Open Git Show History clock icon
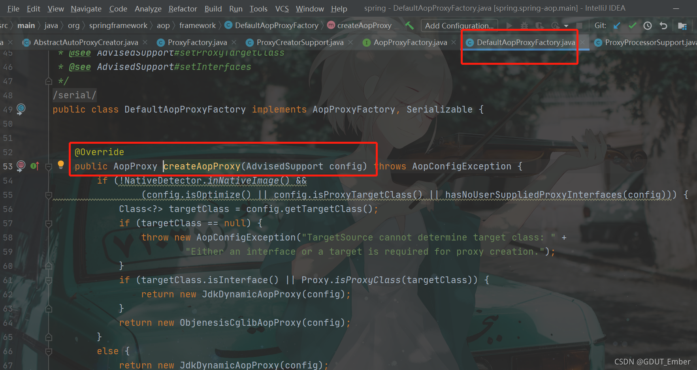Viewport: 697px width, 370px height. [x=648, y=26]
